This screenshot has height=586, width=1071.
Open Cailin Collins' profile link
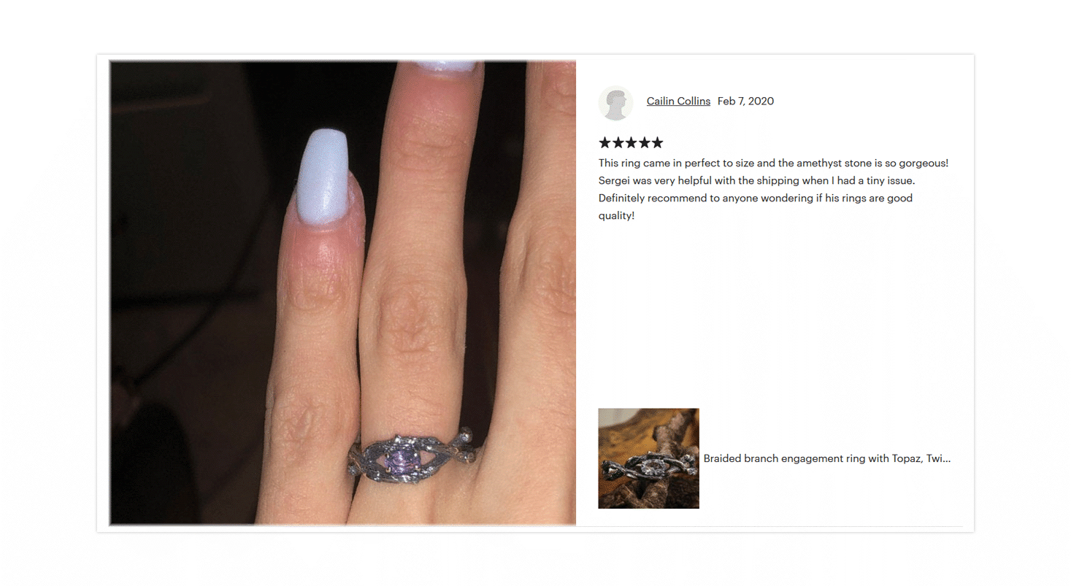coord(678,101)
